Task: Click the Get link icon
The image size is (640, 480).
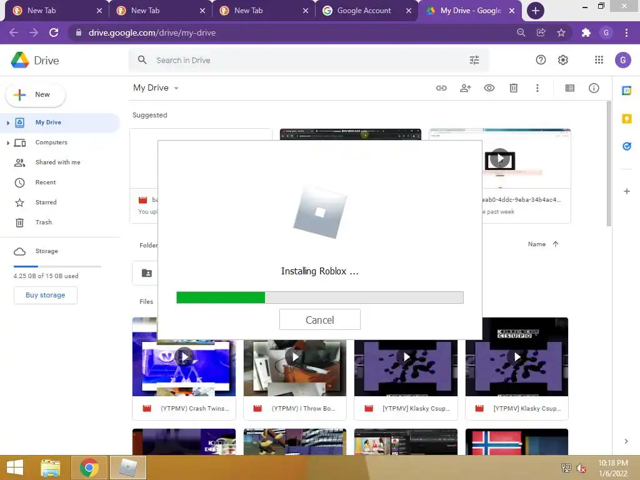Action: click(441, 88)
